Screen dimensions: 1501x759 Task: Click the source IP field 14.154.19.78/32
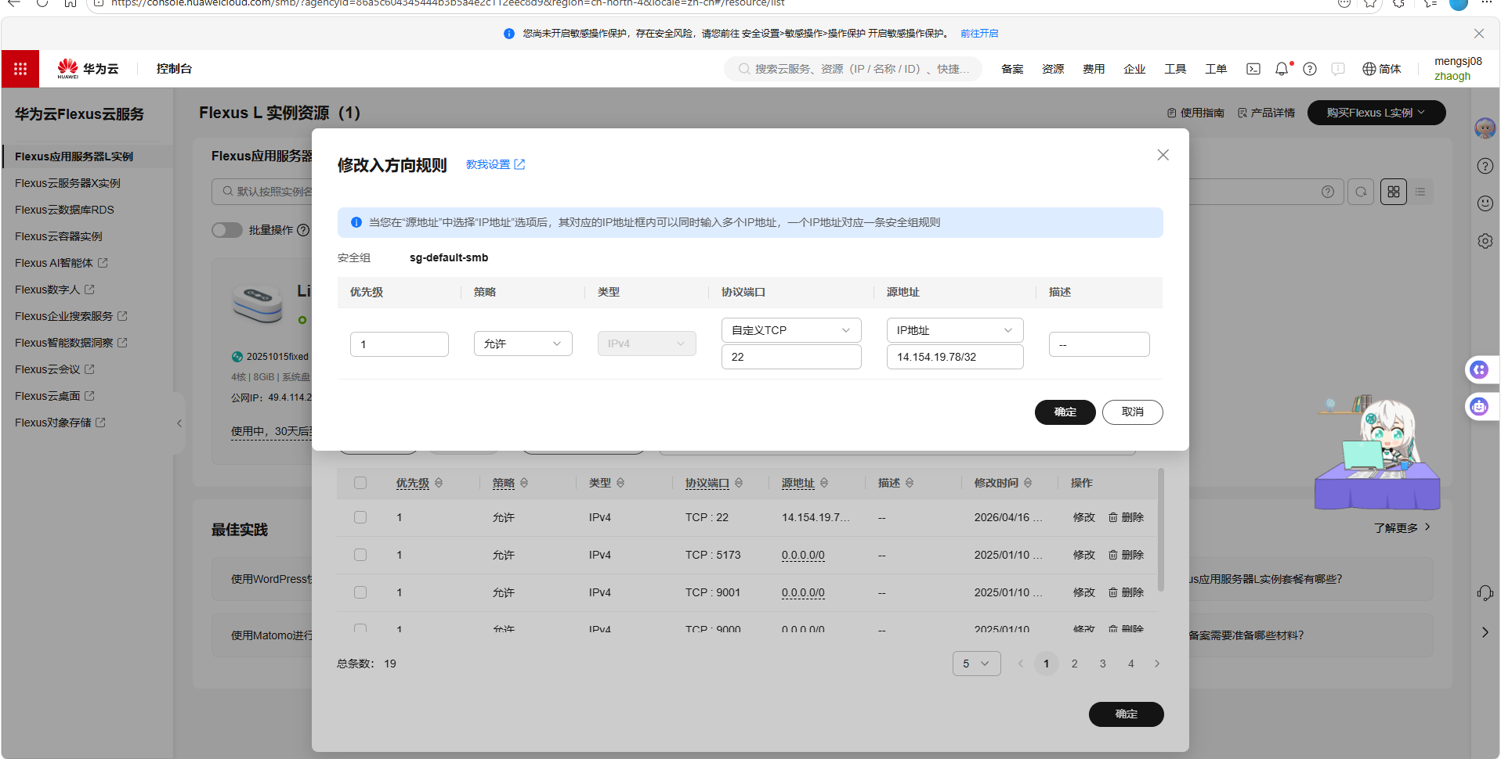pyautogui.click(x=955, y=357)
